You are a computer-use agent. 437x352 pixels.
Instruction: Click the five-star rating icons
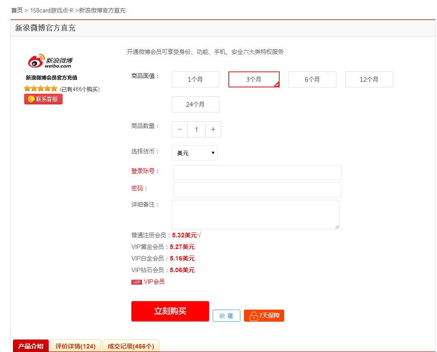tap(41, 89)
